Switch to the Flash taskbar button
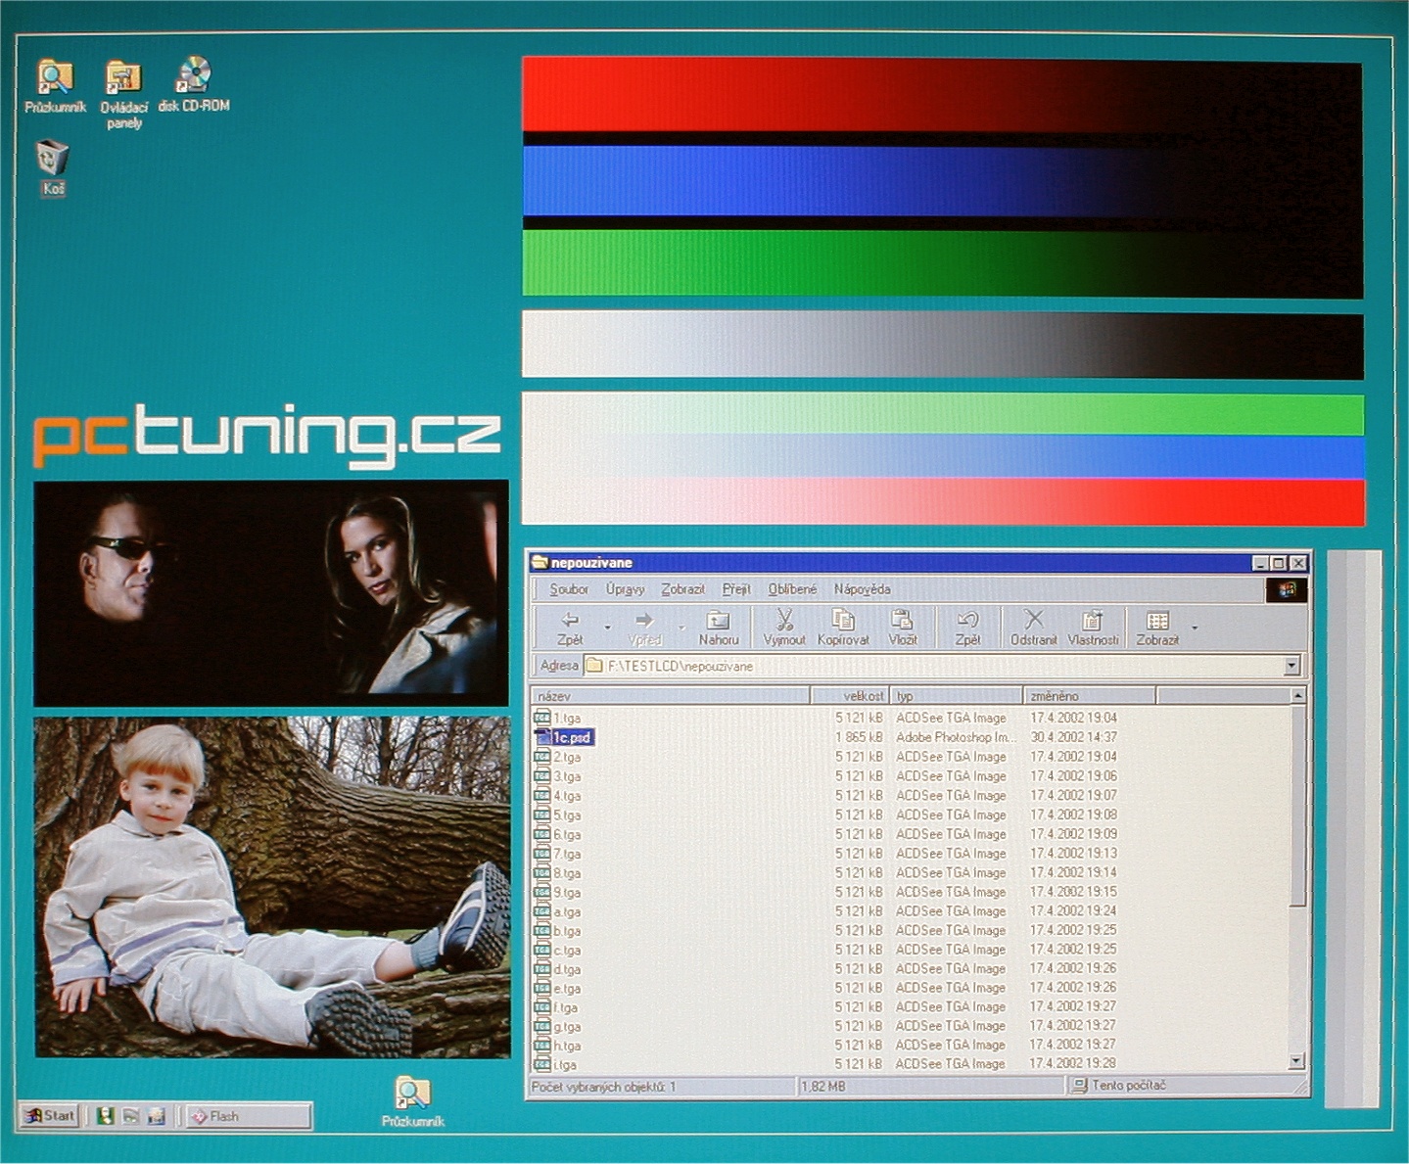1409x1164 pixels. 249,1116
